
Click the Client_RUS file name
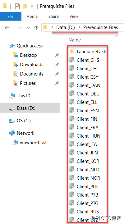[88, 212]
